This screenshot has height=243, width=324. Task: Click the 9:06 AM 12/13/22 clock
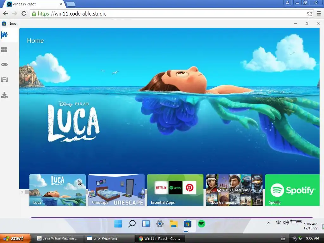[x=311, y=226]
